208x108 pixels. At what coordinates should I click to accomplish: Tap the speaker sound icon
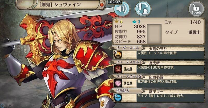click(122, 9)
